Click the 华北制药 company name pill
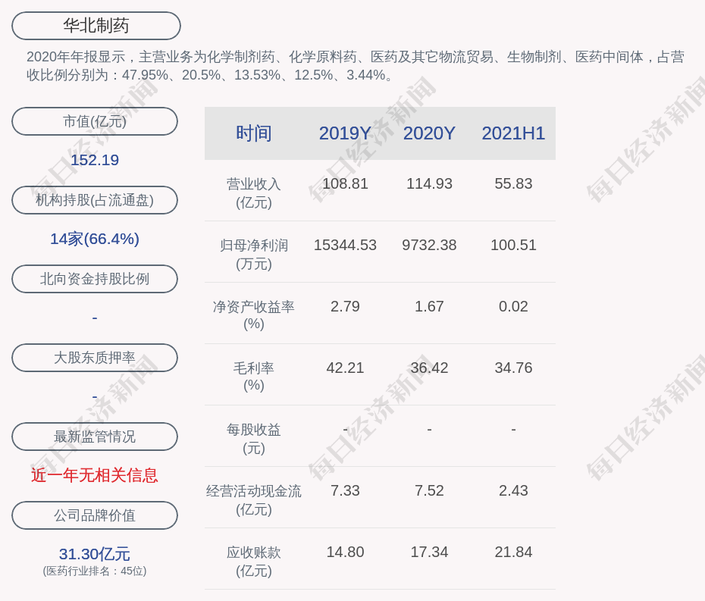 pyautogui.click(x=96, y=26)
